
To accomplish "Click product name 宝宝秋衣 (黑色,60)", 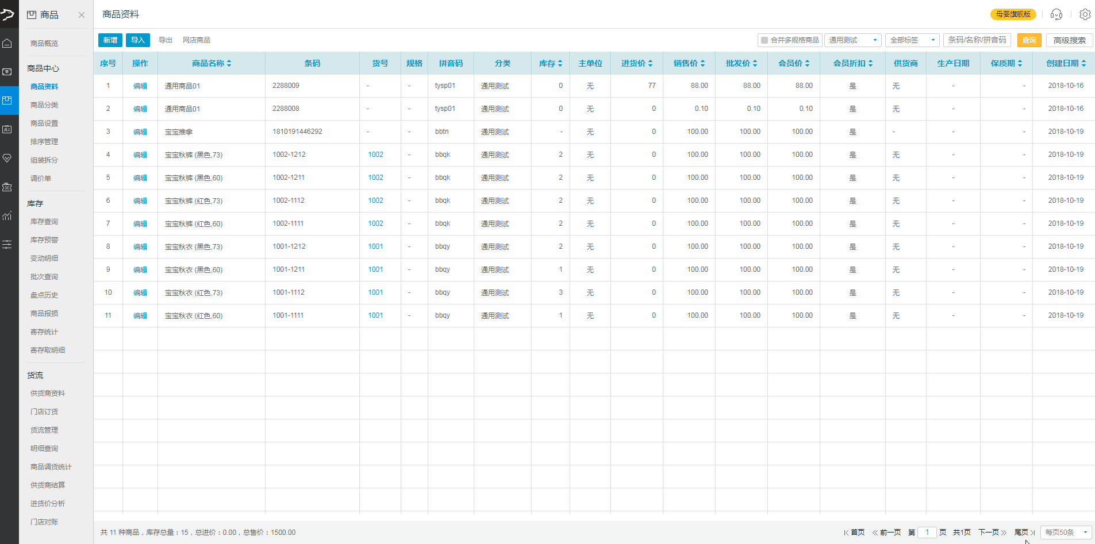I will coord(194,270).
